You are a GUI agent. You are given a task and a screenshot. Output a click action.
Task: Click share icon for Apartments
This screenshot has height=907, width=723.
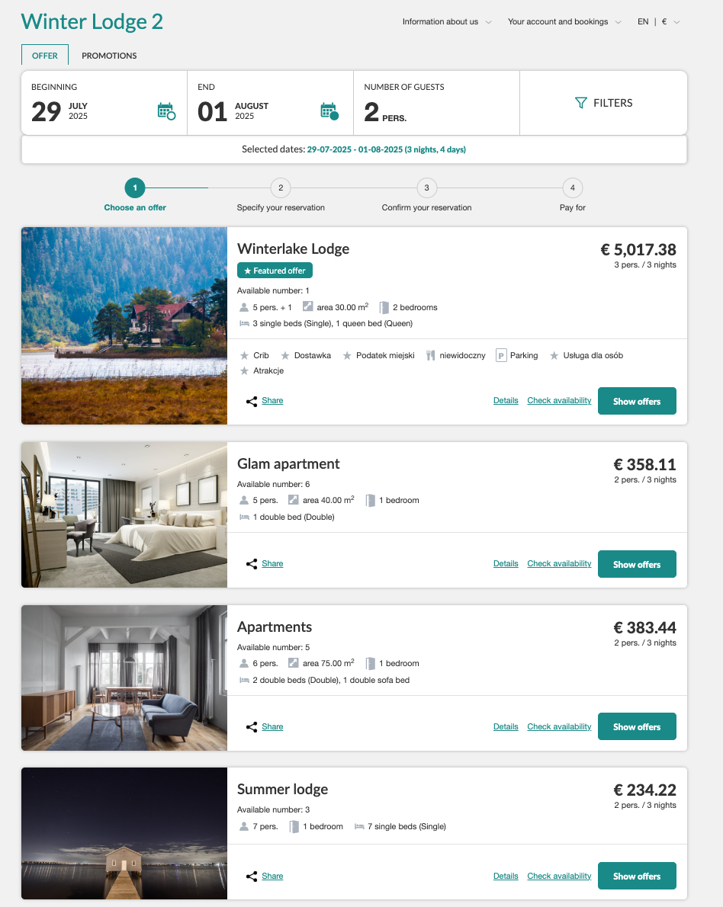(252, 727)
